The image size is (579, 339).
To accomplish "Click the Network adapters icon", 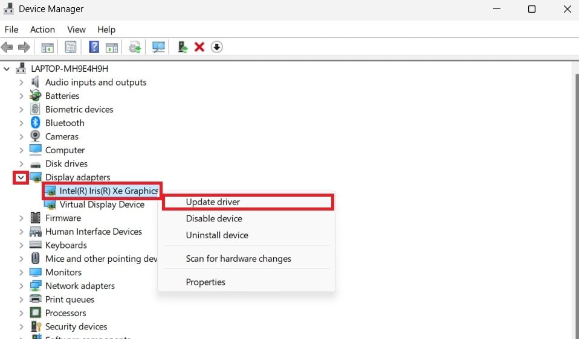I will pyautogui.click(x=36, y=285).
